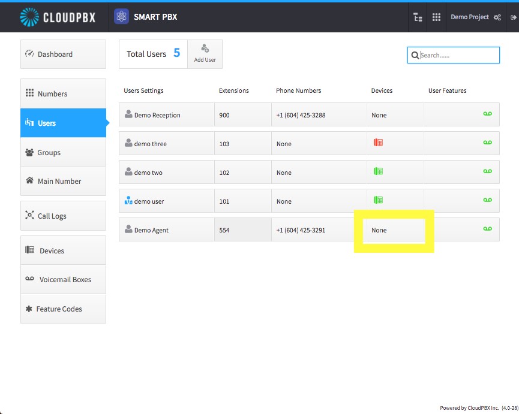Open Voicemail Boxes in sidebar
Viewport: 519px width, 414px height.
point(63,280)
